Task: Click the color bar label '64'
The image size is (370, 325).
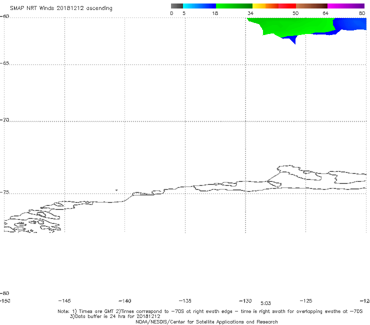Action: coord(325,13)
